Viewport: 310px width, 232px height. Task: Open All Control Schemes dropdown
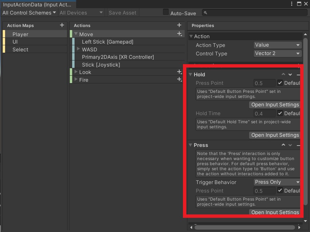click(x=29, y=12)
